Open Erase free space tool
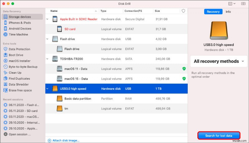Image resolution: width=249 pixels, height=143 pixels. point(20,90)
